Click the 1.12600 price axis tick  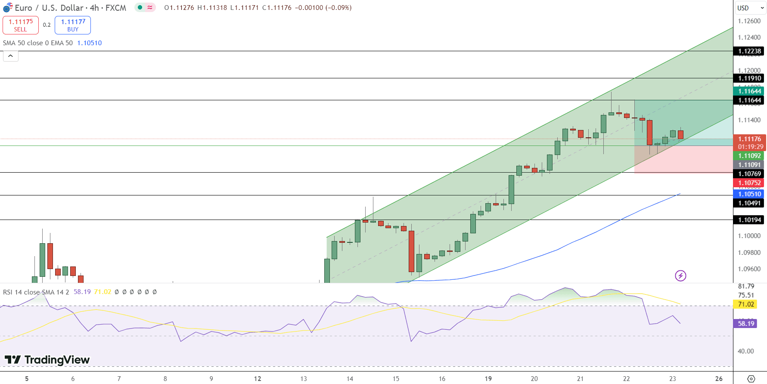(x=749, y=21)
